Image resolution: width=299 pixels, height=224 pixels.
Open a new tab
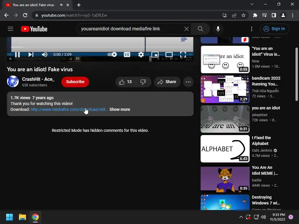click(x=79, y=5)
